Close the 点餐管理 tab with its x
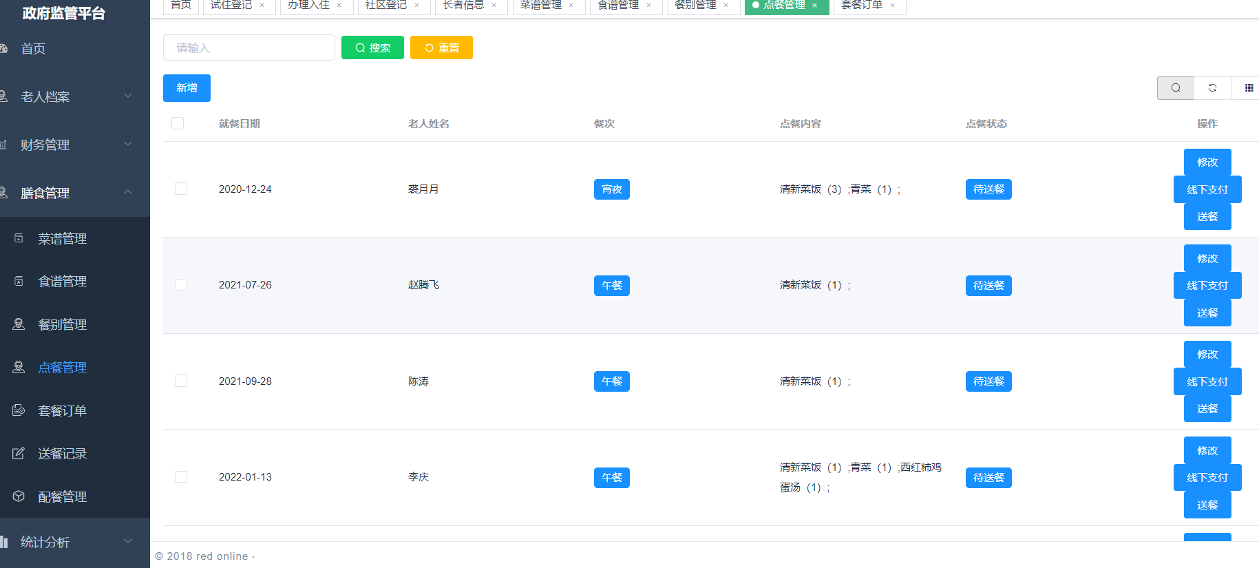Viewport: 1259px width, 568px height. tap(815, 6)
